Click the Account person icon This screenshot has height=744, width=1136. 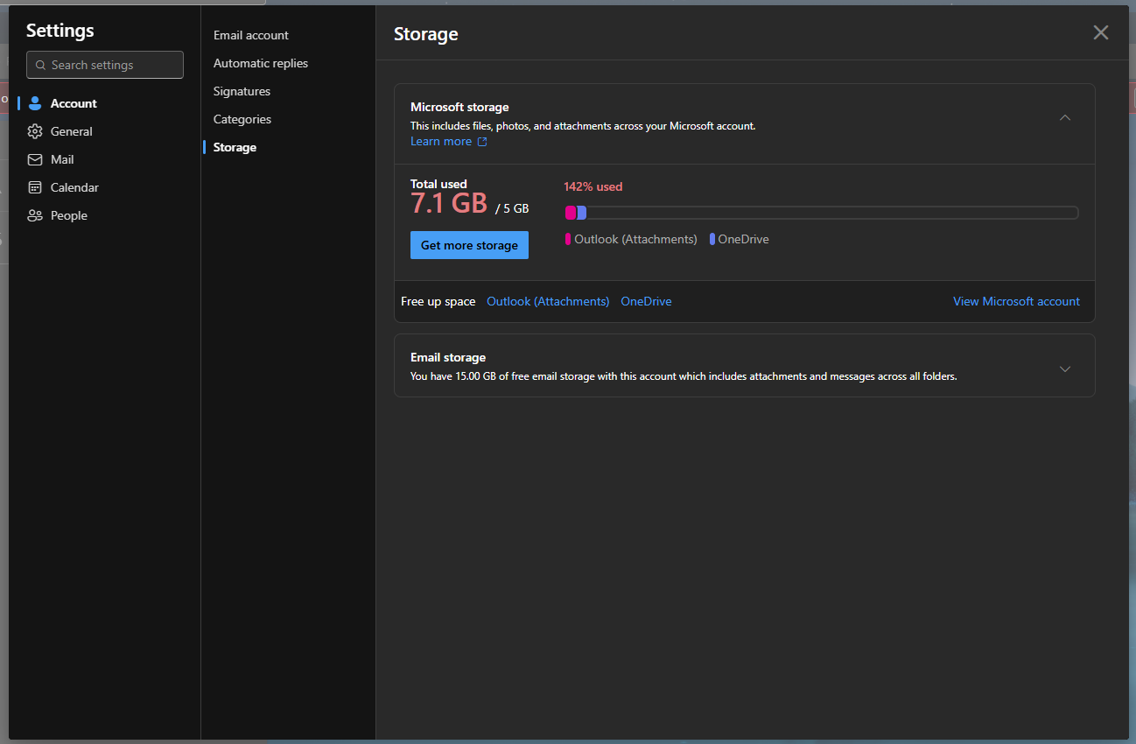tap(35, 103)
